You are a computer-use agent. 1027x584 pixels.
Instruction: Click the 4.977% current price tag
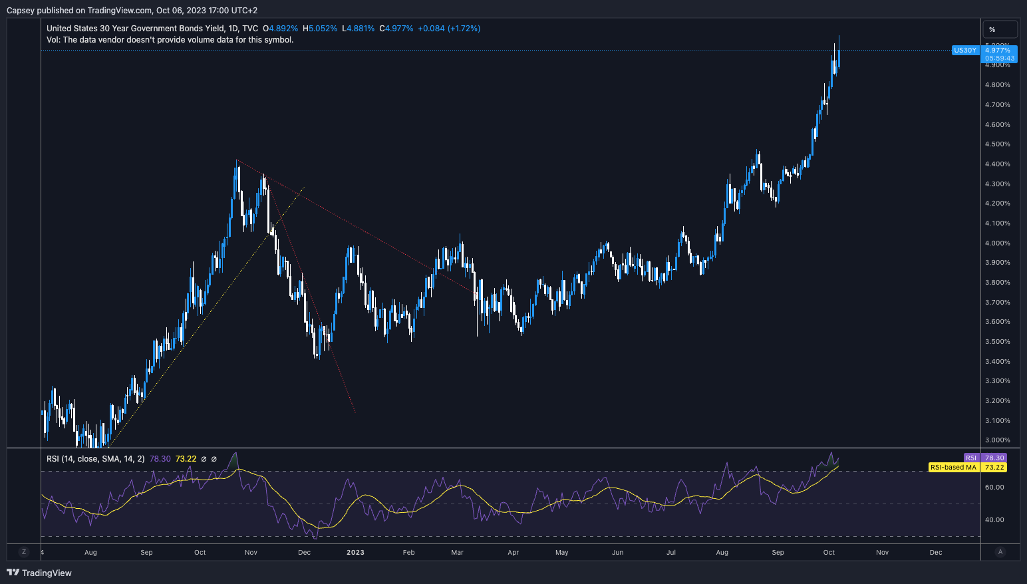tap(999, 51)
